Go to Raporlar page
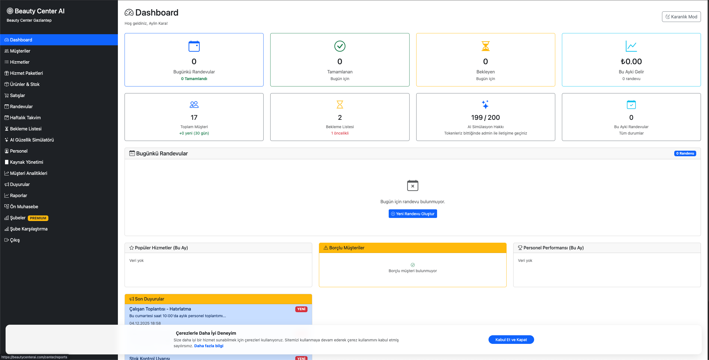Viewport: 709px width, 360px height. click(18, 195)
